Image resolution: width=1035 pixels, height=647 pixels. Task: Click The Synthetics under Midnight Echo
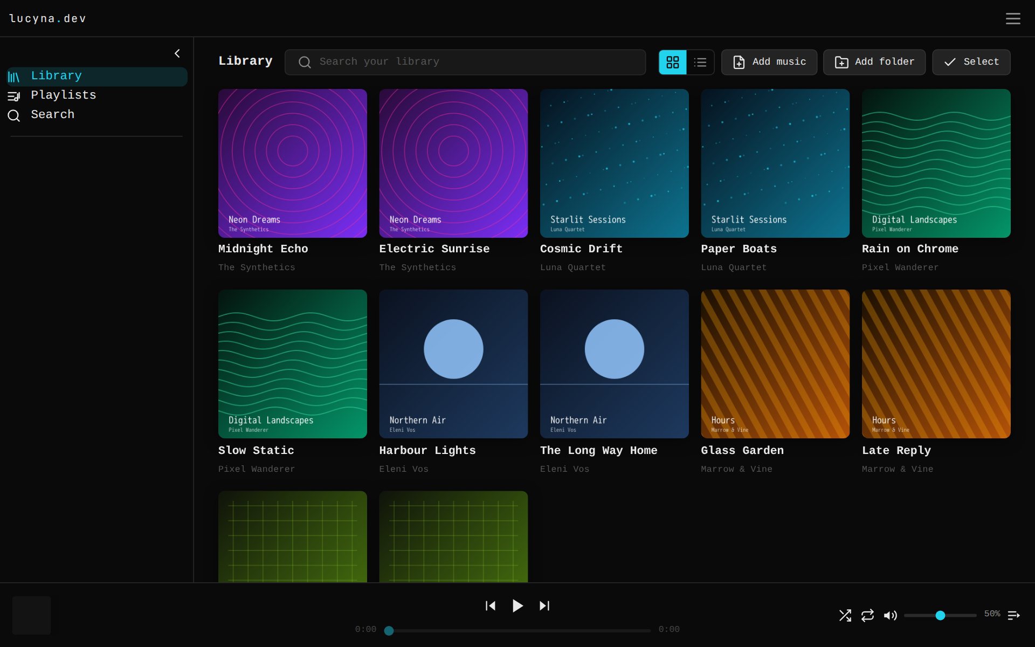257,267
